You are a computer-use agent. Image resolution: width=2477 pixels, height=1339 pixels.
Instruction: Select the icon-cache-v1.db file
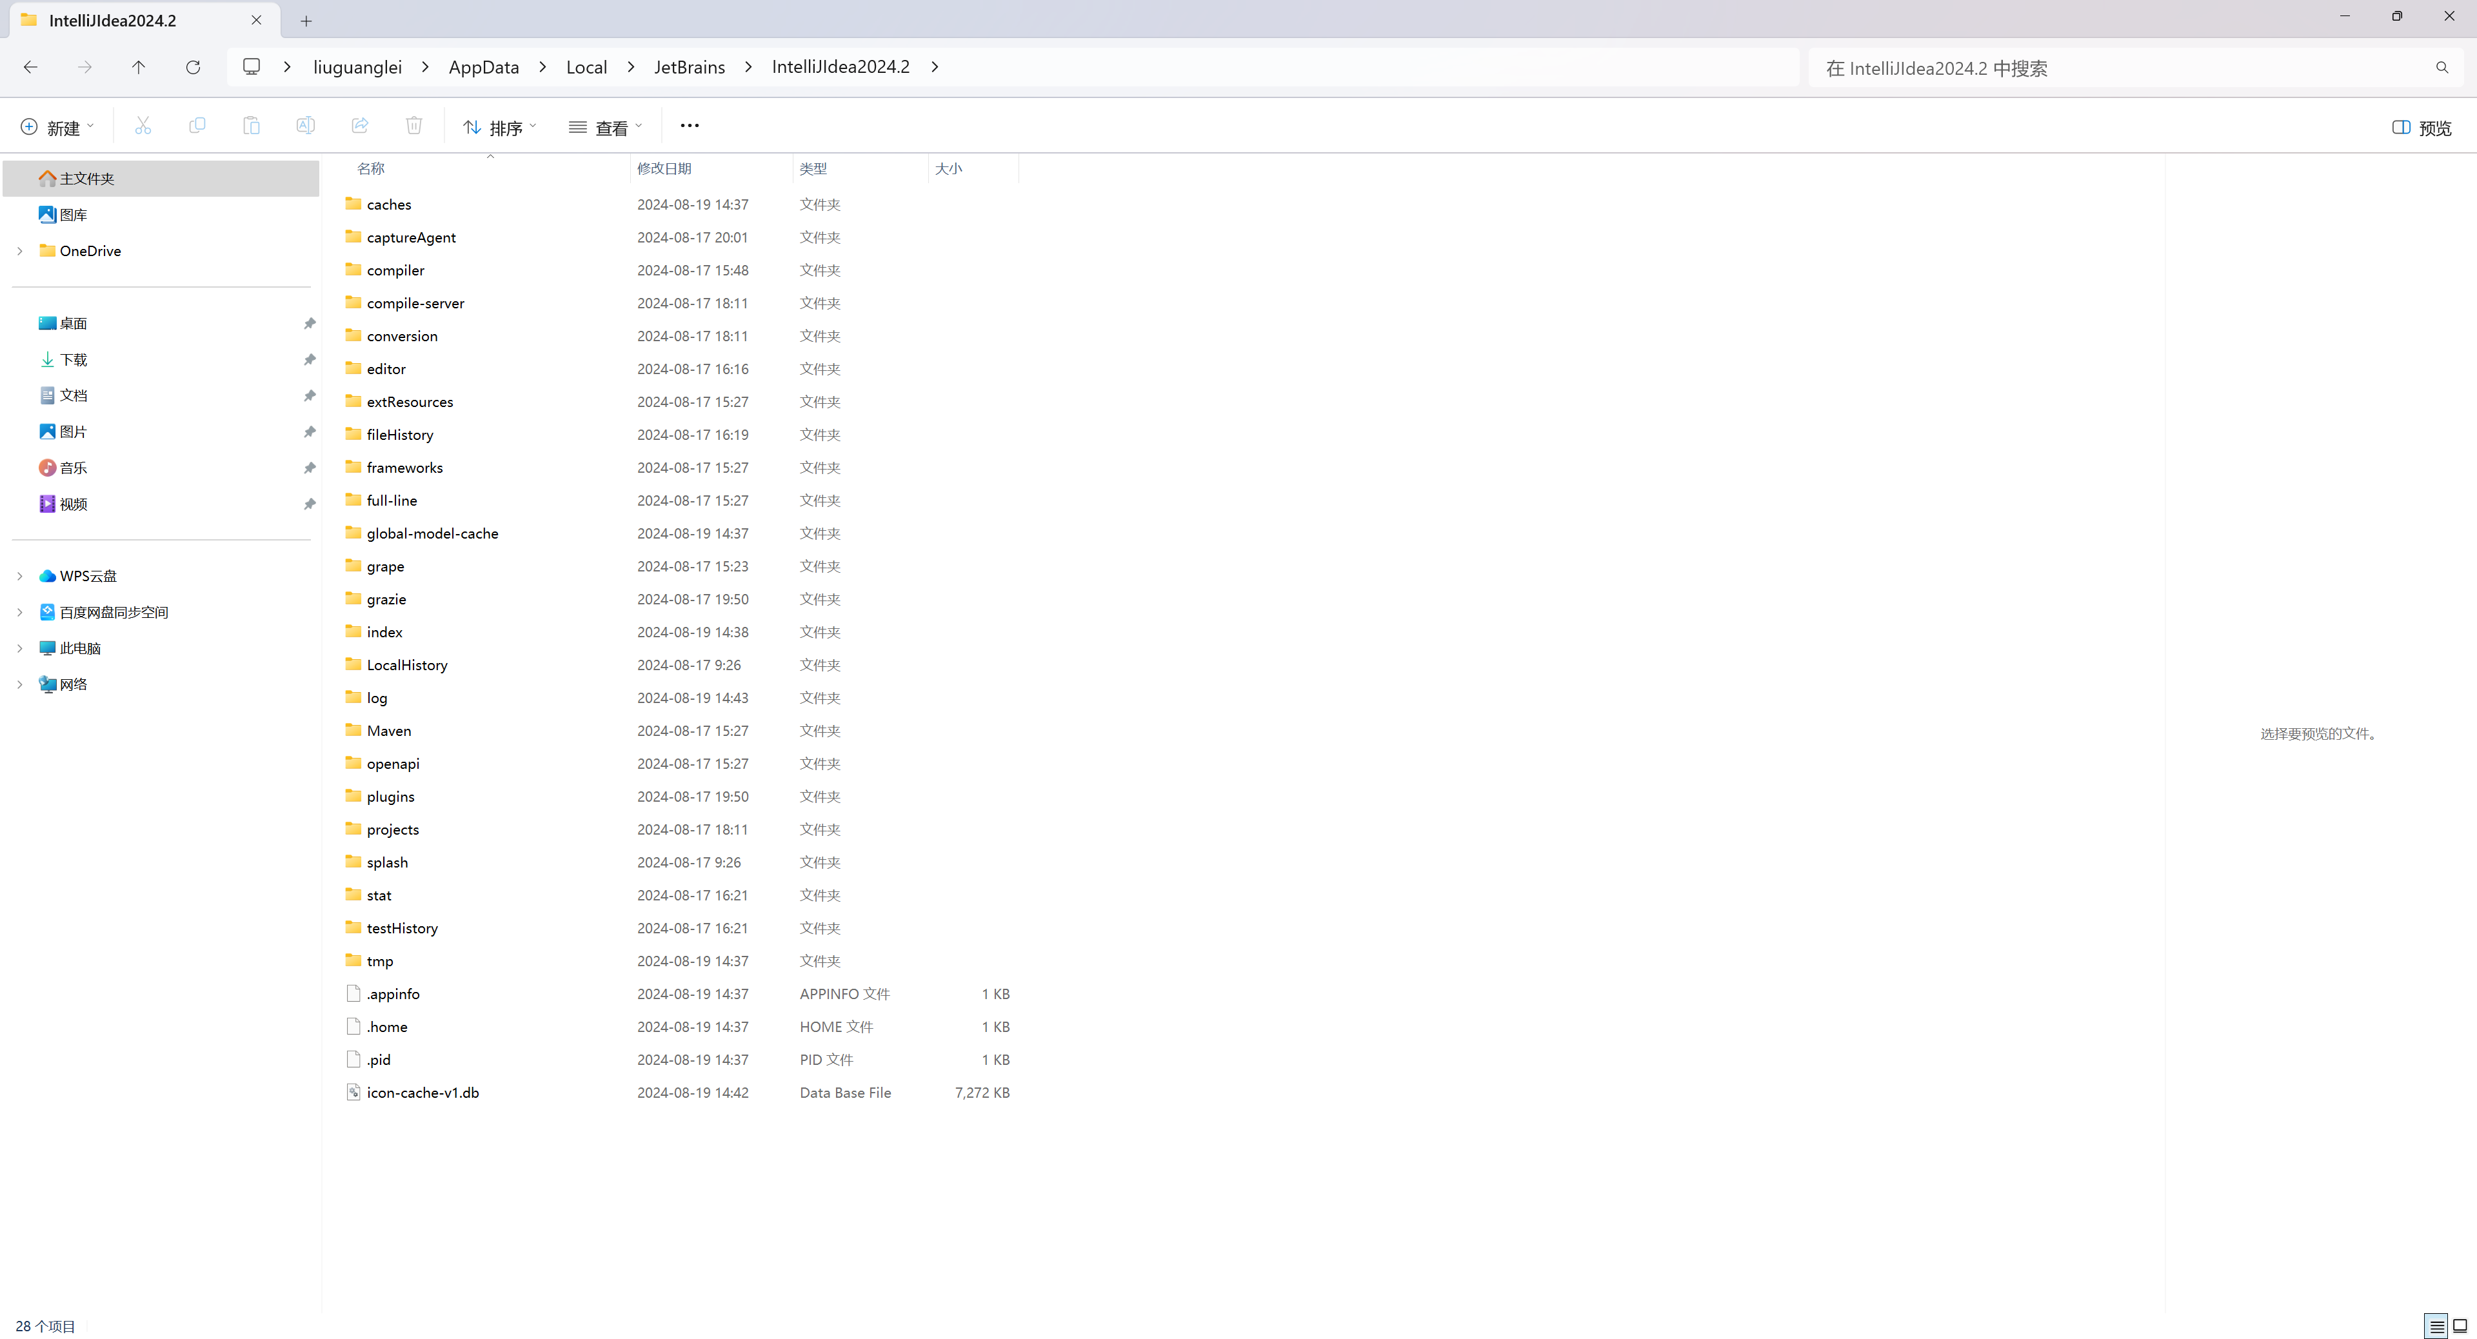click(423, 1093)
